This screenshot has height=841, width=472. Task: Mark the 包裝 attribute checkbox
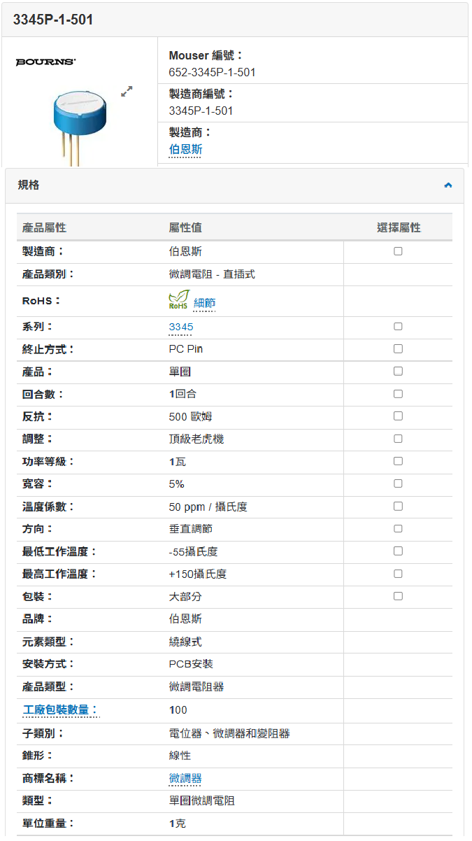click(398, 596)
